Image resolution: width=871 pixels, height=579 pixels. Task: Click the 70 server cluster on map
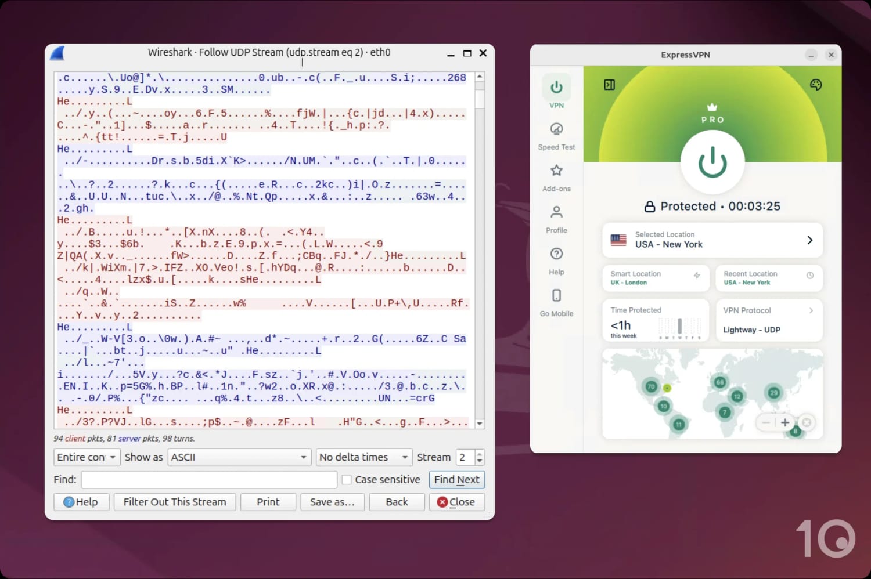[x=650, y=386]
